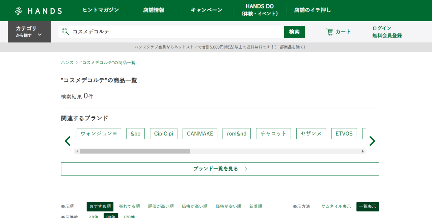The height and width of the screenshot is (218, 432).
Task: Select the CipiCipi brand
Action: pos(163,134)
